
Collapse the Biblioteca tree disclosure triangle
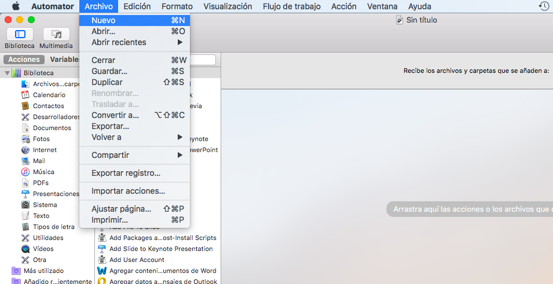point(7,73)
